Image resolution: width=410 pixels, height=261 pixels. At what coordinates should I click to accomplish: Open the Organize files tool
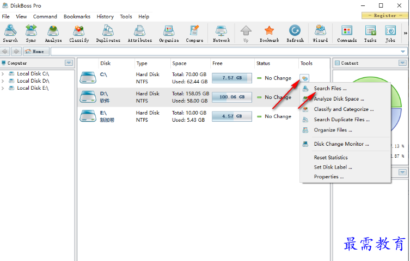169,33
